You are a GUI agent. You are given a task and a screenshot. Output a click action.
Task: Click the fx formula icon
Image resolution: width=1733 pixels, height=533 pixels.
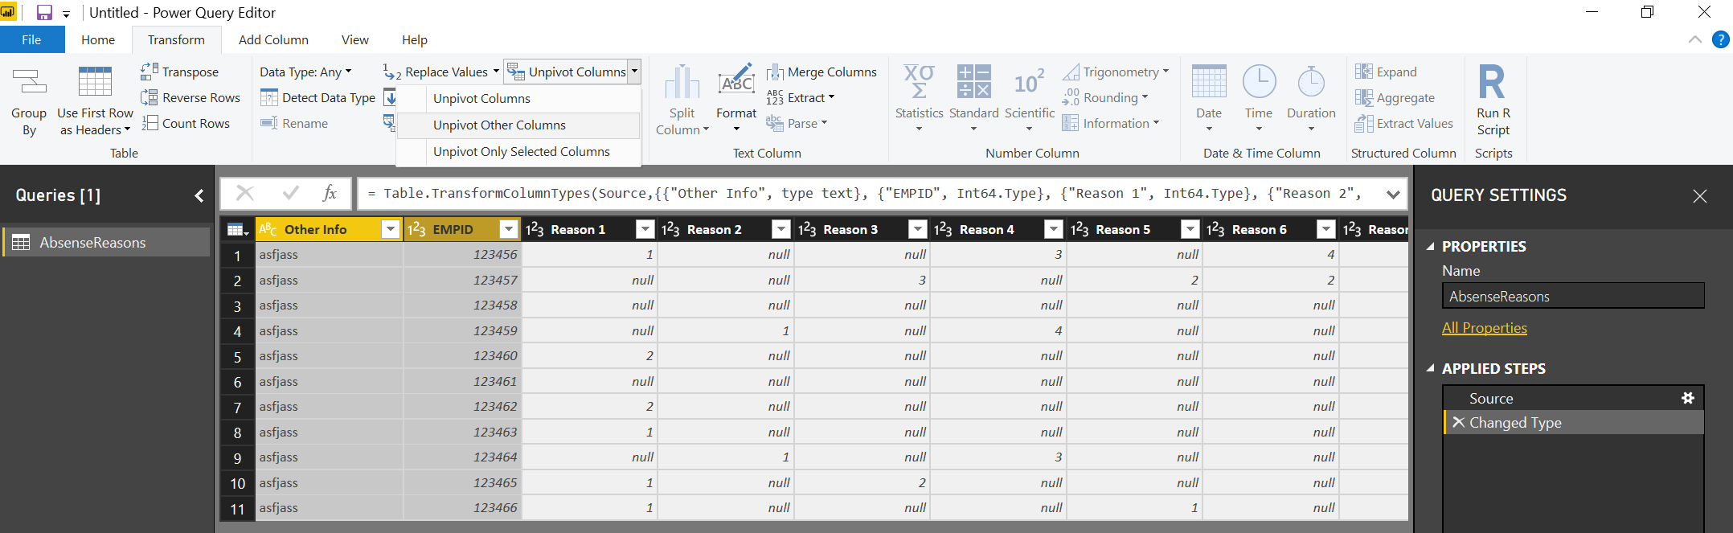330,193
